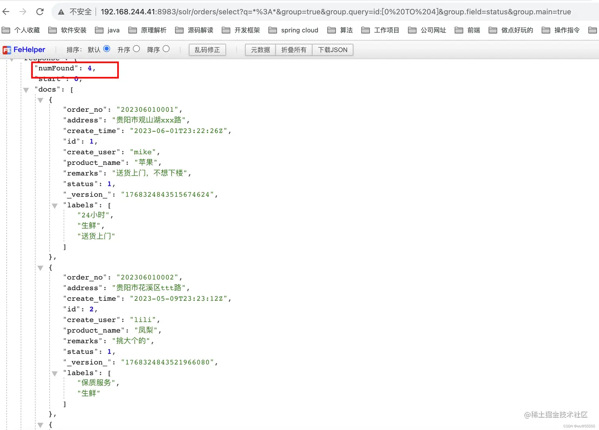Click the remarks value 挑大个的

(131, 341)
